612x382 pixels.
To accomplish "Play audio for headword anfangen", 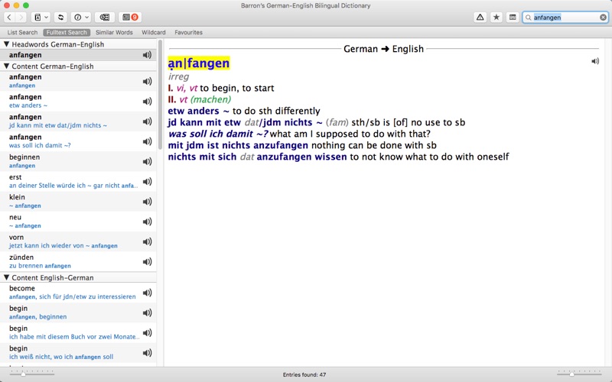I will pos(147,55).
